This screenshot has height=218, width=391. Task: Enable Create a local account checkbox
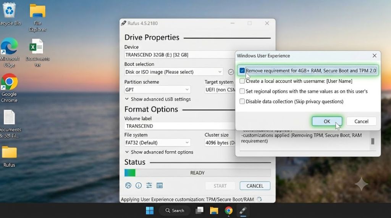tap(242, 81)
